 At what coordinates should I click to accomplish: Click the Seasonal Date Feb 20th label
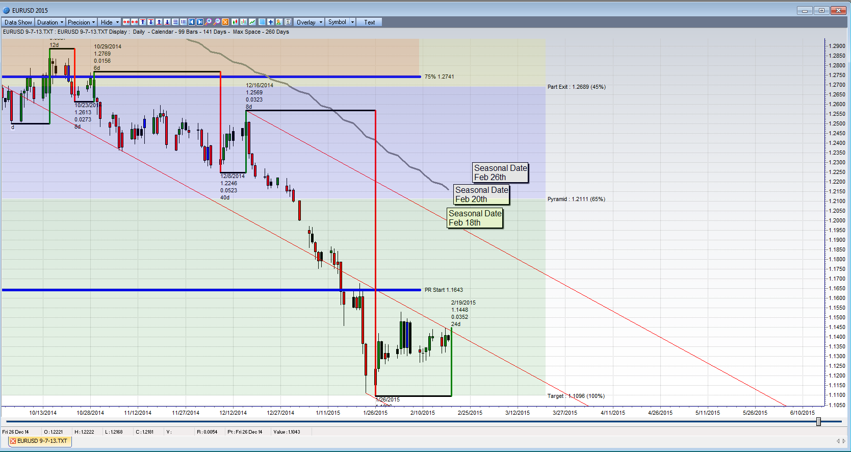point(482,194)
